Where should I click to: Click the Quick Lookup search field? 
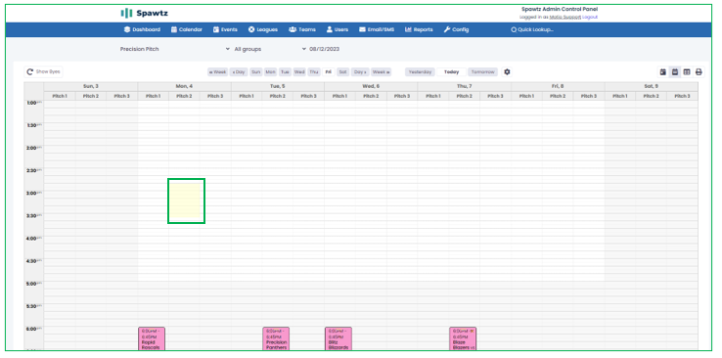532,29
